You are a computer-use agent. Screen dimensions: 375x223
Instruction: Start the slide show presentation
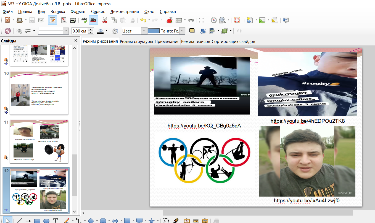pos(286,20)
